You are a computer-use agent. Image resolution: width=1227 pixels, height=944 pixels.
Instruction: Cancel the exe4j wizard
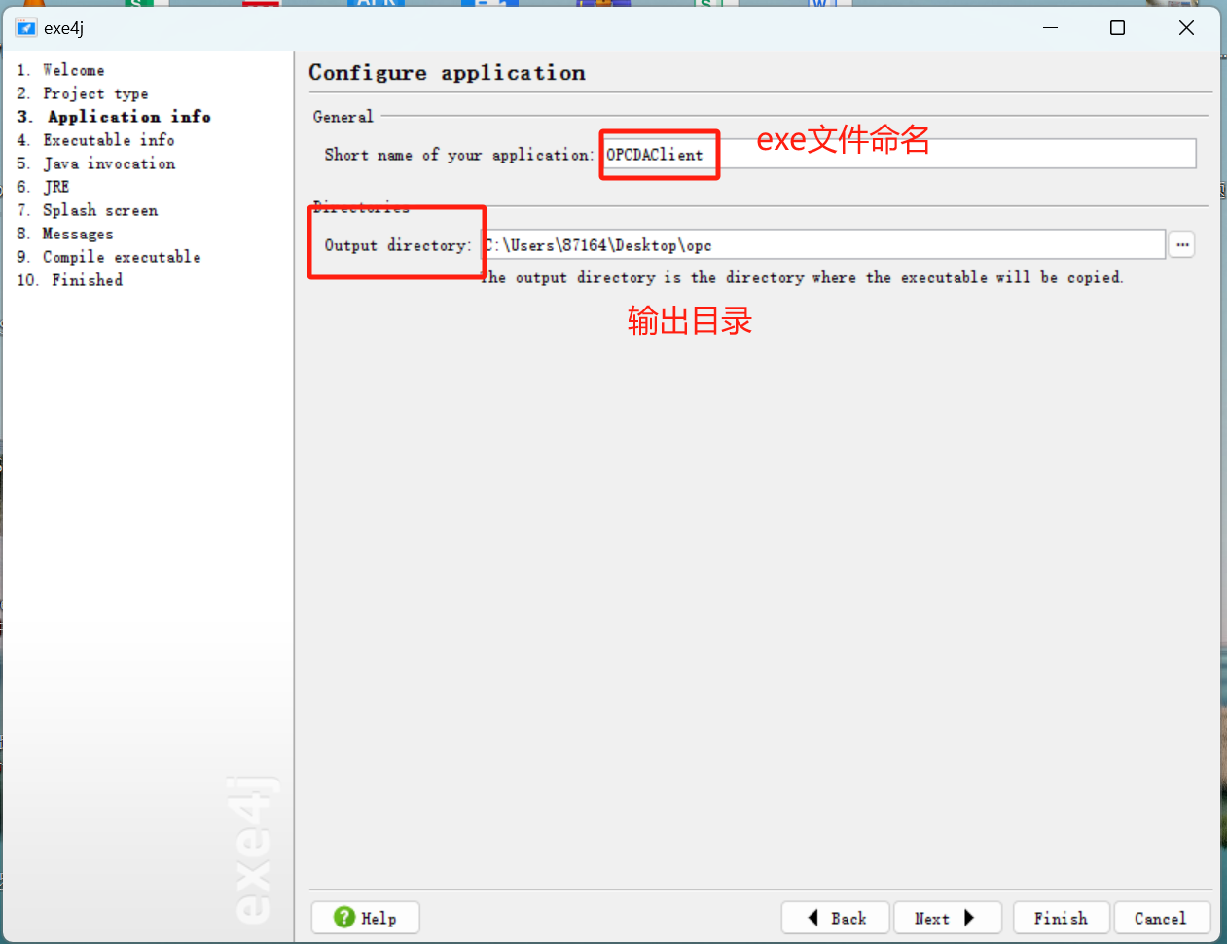(1161, 918)
